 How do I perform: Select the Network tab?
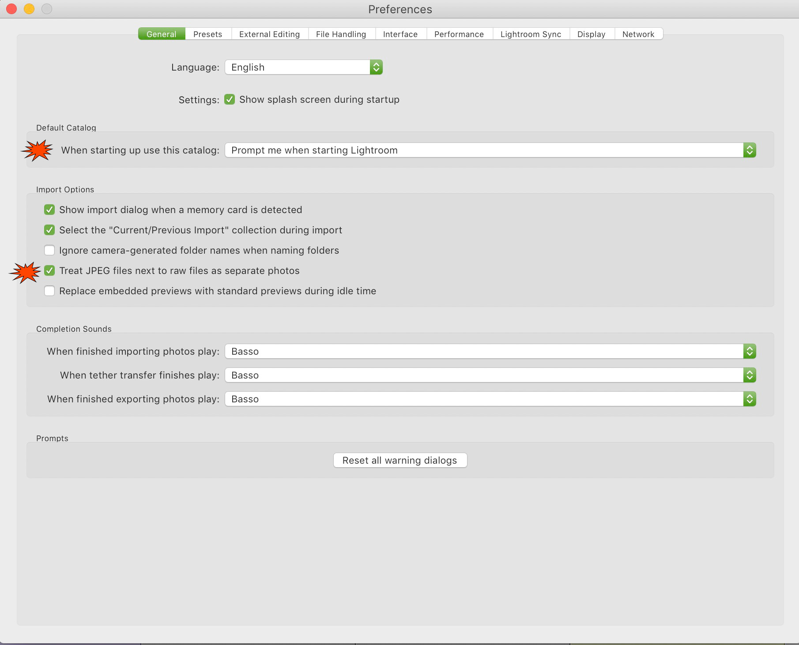638,34
